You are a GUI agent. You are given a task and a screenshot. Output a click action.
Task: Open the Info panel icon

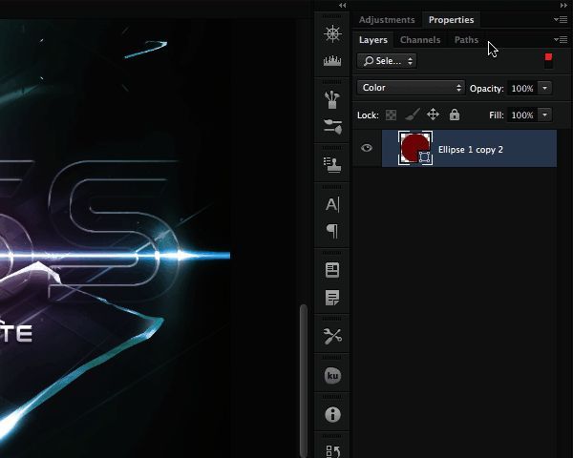click(332, 414)
